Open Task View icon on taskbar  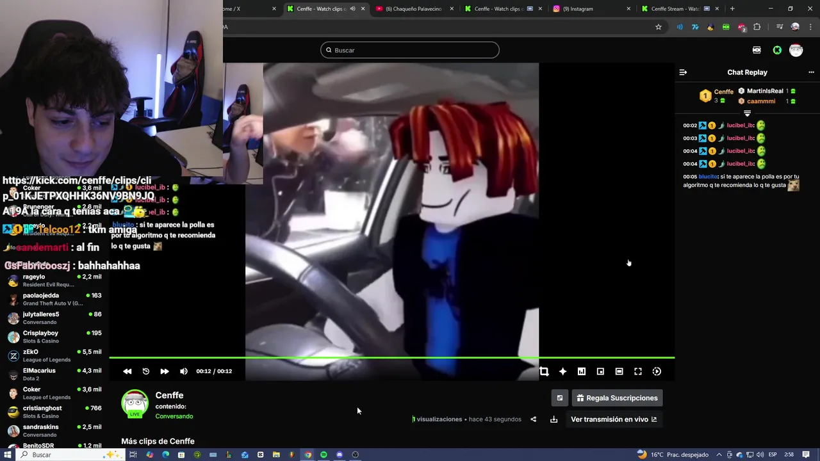coord(133,455)
